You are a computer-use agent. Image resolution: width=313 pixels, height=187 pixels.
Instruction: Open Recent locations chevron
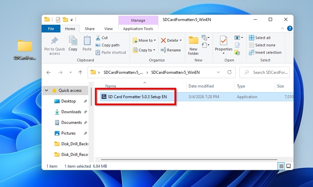click(x=70, y=72)
